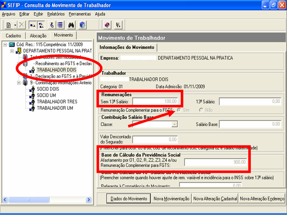
Task: Click the worker icon beside TRABALHADOR TRES
Action: (x=32, y=102)
